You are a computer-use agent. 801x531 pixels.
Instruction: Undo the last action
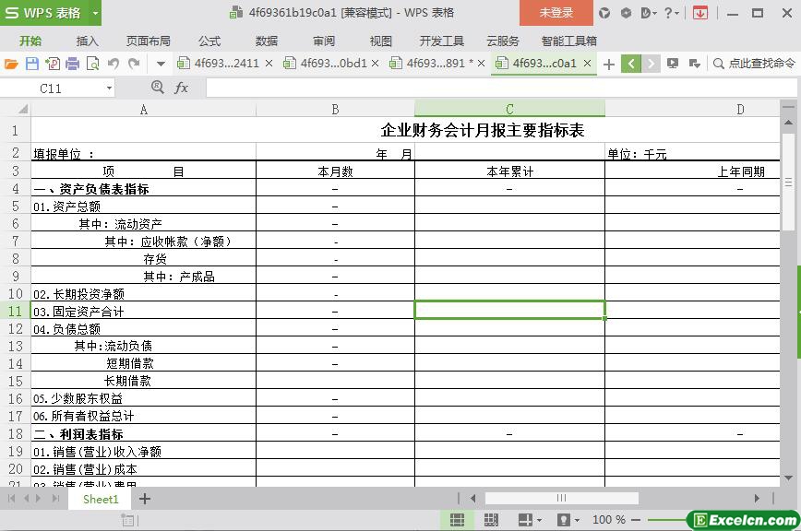click(114, 64)
